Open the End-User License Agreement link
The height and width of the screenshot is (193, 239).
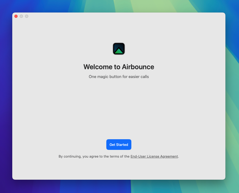click(x=154, y=157)
